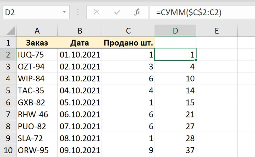This screenshot has width=255, height=157.
Task: Select running total cell showing 4
Action: pyautogui.click(x=175, y=66)
